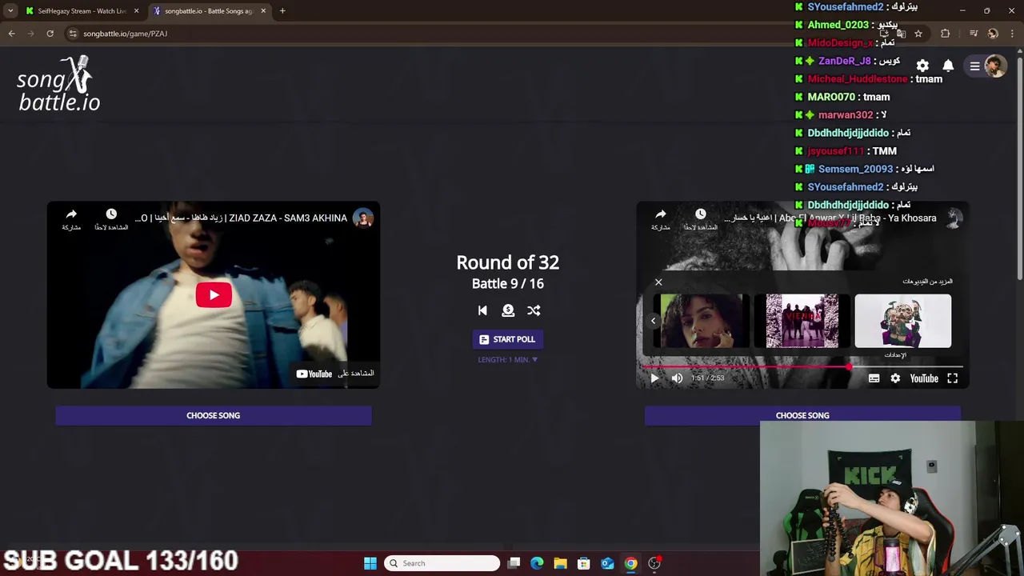The width and height of the screenshot is (1024, 576).
Task: Close the songbattle.io tab
Action: click(x=263, y=11)
